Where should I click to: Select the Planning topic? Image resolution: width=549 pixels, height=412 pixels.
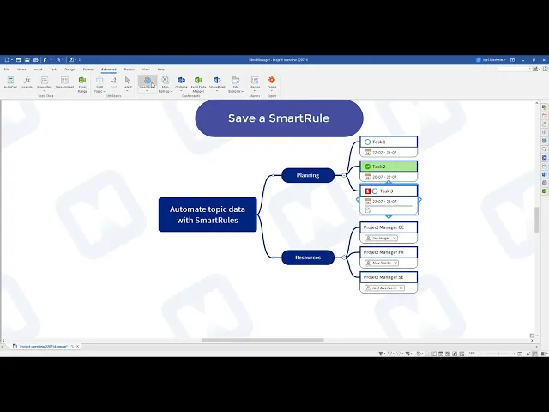pos(308,175)
